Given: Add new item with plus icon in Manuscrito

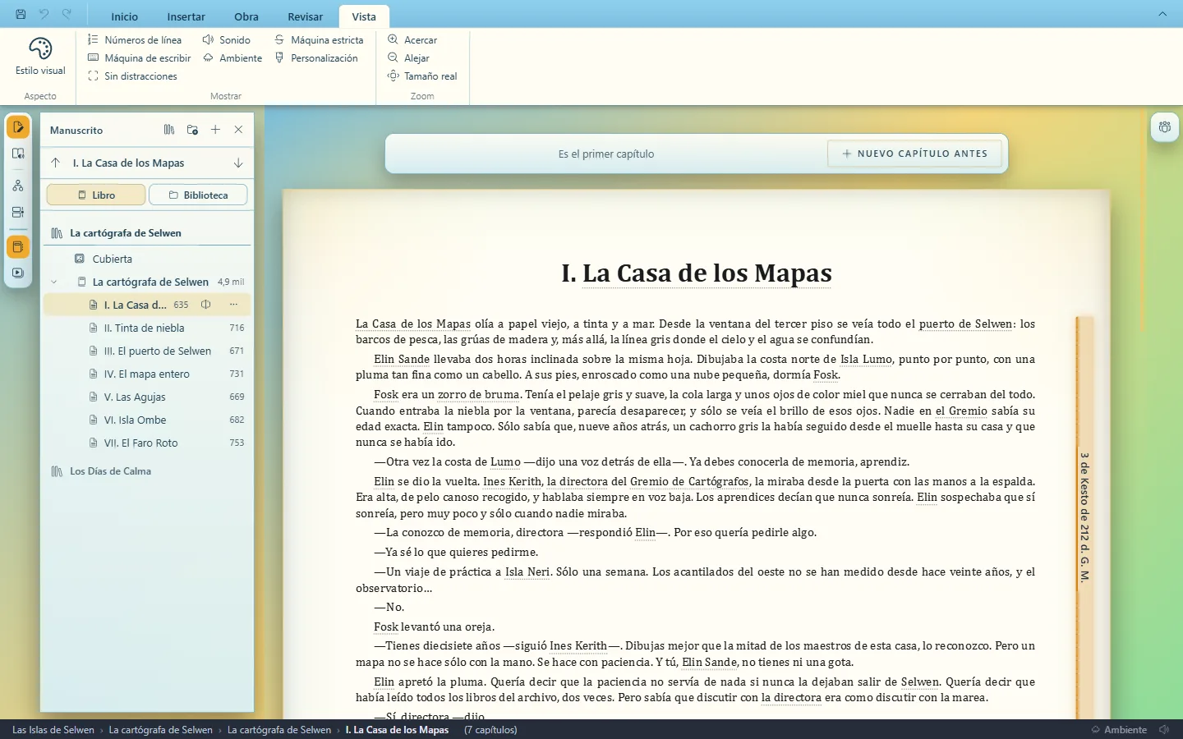Looking at the screenshot, I should coord(215,130).
